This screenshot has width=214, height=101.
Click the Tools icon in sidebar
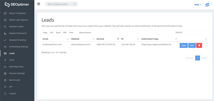[x=5, y=60]
